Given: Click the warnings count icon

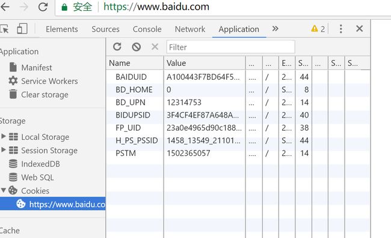Looking at the screenshot, I should (x=318, y=29).
